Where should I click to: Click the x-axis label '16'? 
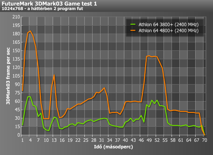tap(62, 140)
